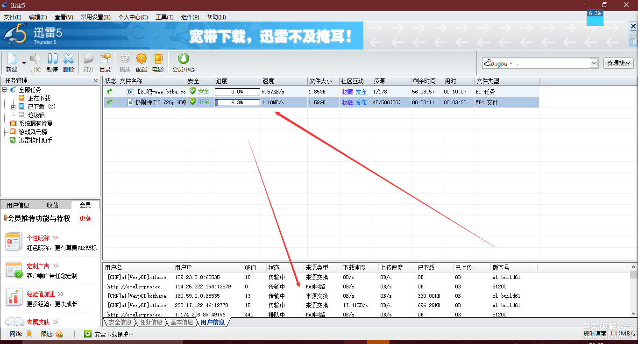This screenshot has width=638, height=344.
Task: Open the 目录 folder icon
Action: (106, 59)
